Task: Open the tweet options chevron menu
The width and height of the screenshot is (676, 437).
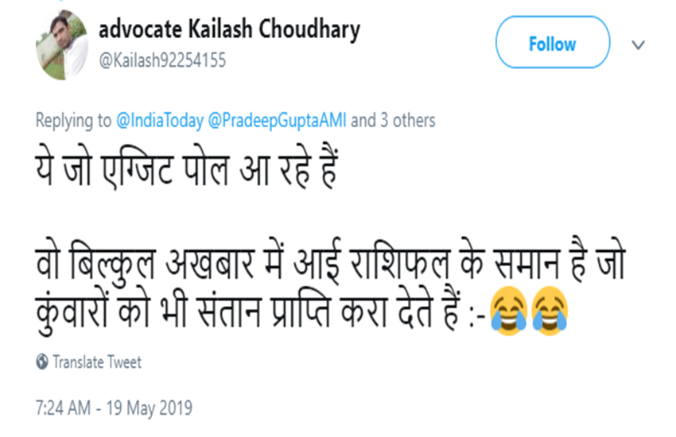Action: click(638, 45)
